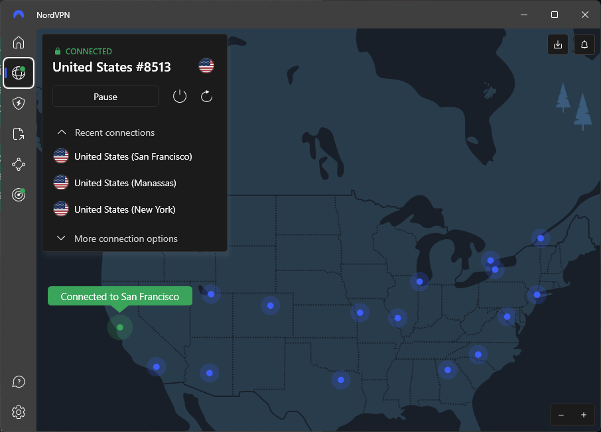The image size is (601, 432).
Task: Select the New York server dot on map
Action: pyautogui.click(x=537, y=294)
